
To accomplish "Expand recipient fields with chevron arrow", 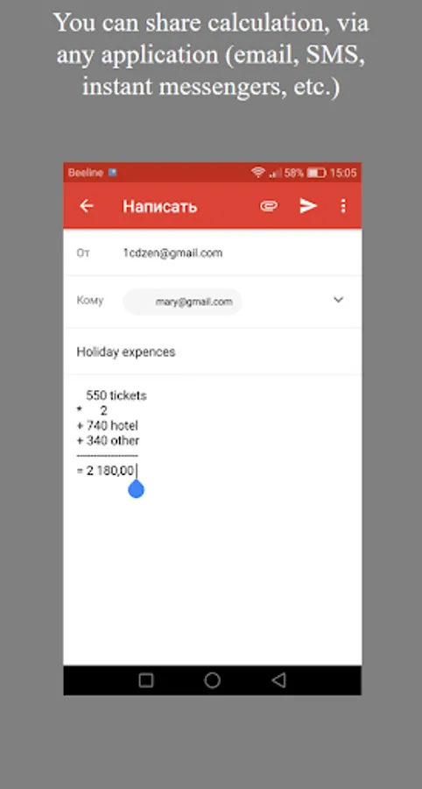I will 339,300.
